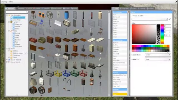The image size is (178, 100).
Task: Select the white locker cabinet prop
Action: click(x=41, y=81)
